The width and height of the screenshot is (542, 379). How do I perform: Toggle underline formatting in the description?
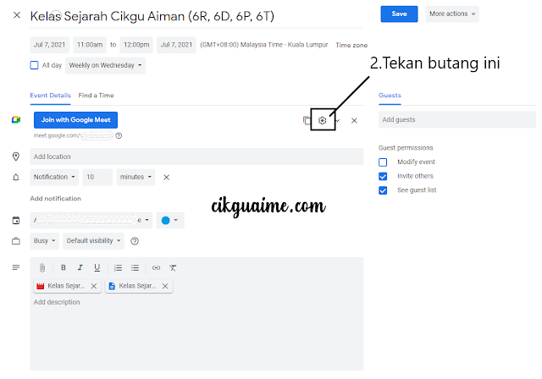[x=97, y=267]
